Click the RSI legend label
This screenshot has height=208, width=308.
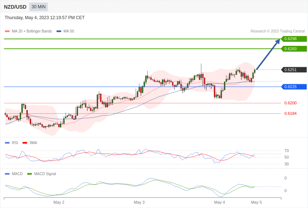click(x=15, y=143)
